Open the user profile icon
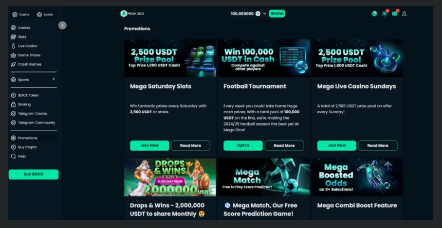This screenshot has width=442, height=228. pyautogui.click(x=404, y=14)
